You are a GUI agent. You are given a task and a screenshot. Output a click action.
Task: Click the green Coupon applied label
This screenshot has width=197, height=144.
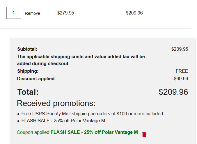33,132
